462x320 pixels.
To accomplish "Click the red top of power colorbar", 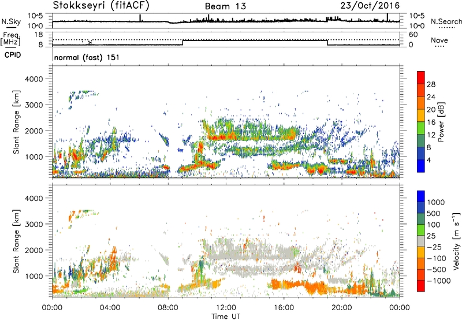I will pyautogui.click(x=421, y=77).
